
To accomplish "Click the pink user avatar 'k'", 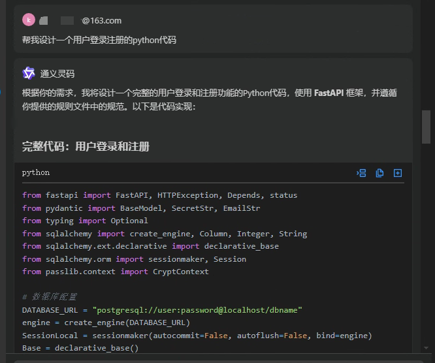I will 29,20.
